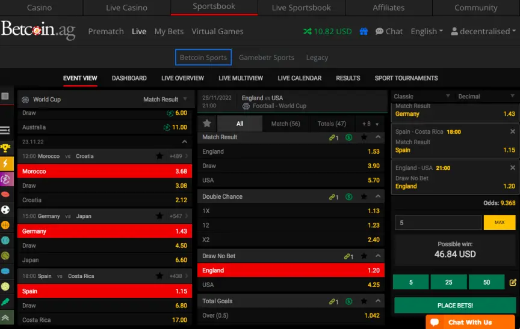Screen dimensions: 520x329
Task: Choose the rugby ball sport icon
Action: pos(5,195)
